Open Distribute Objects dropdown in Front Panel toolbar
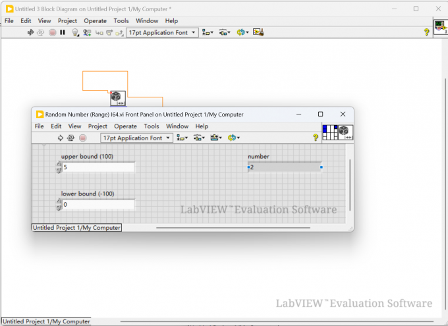 tap(199, 138)
